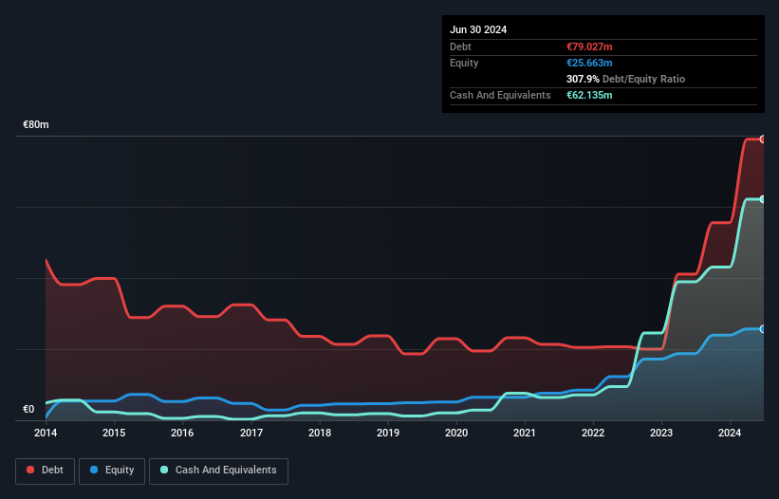Toggle the Debt series legend button
Image resolution: width=779 pixels, height=499 pixels.
pos(46,471)
